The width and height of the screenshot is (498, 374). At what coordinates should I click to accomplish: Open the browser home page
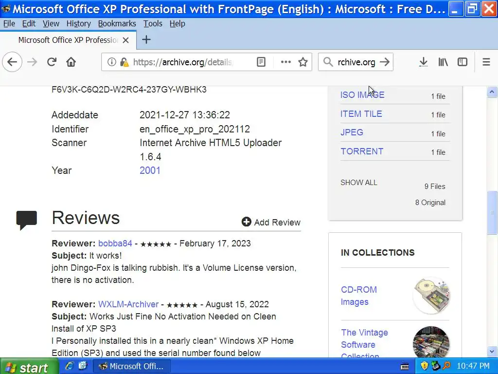coord(71,62)
